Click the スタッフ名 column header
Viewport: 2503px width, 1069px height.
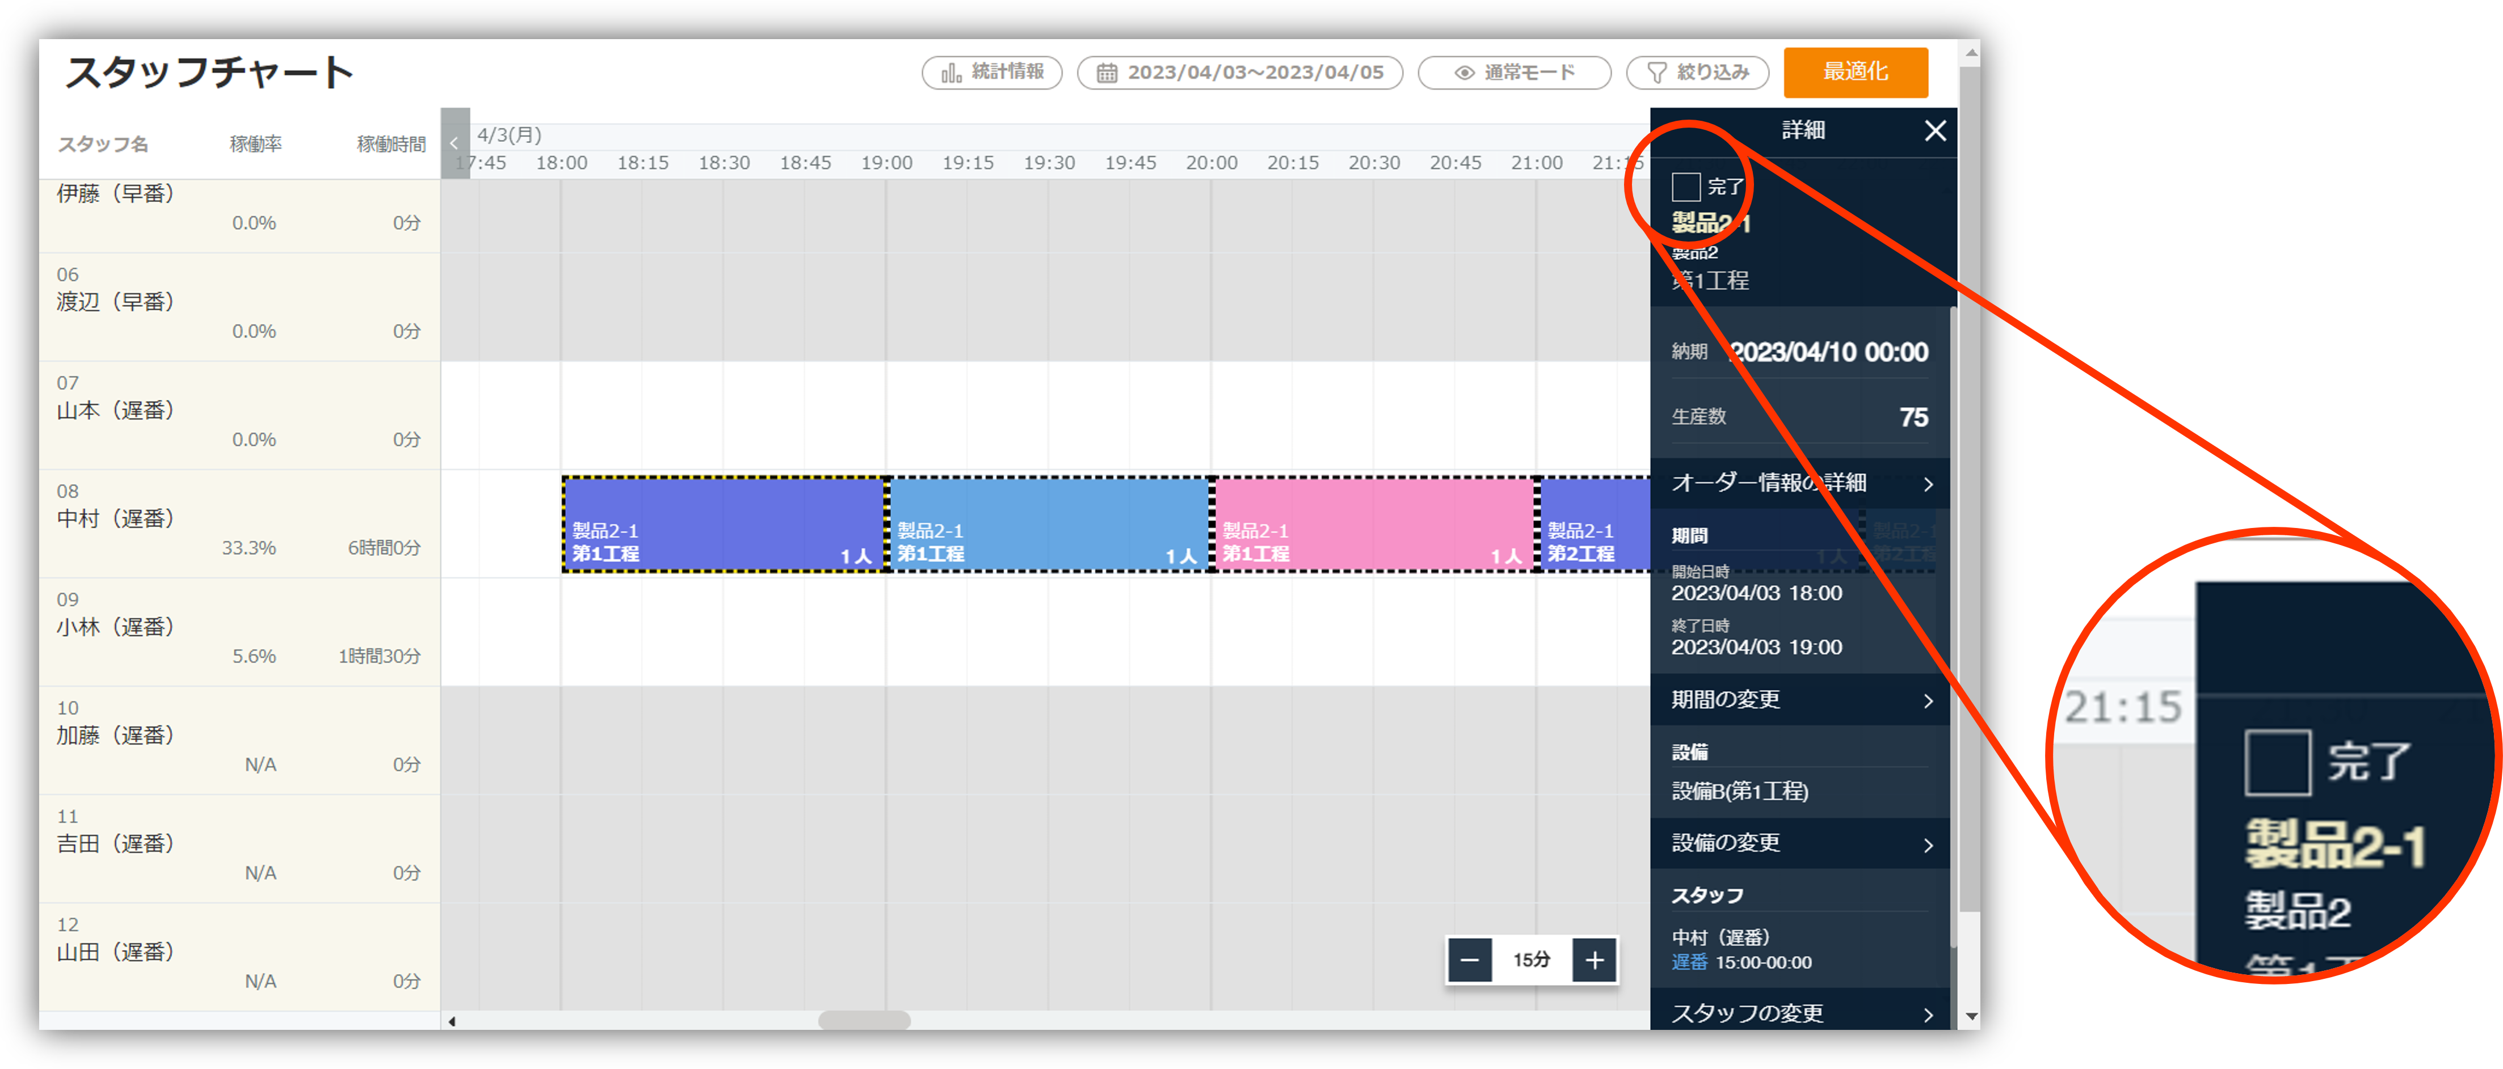[103, 145]
